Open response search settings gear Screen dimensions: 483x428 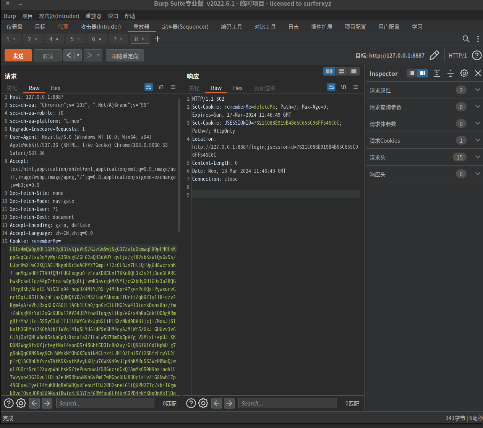point(203,403)
